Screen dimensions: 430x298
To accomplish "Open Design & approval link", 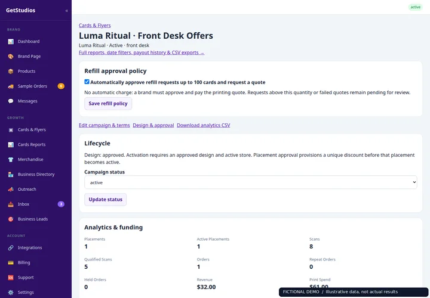I will [153, 125].
